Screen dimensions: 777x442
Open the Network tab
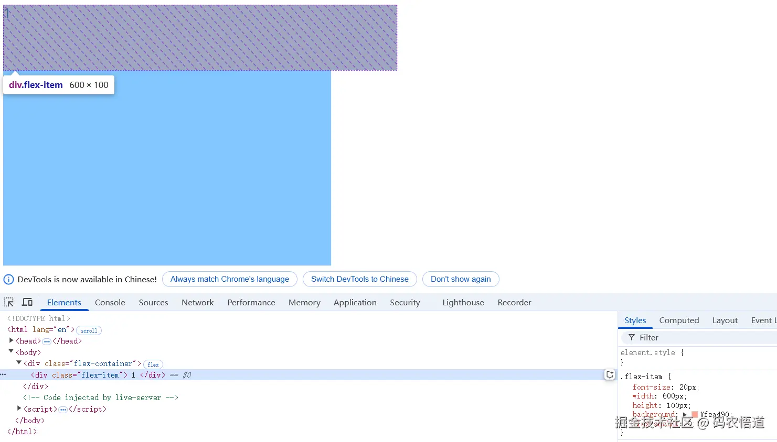tap(198, 303)
